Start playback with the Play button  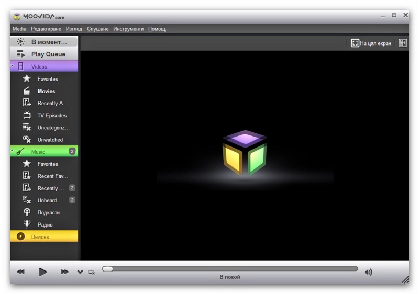[43, 272]
